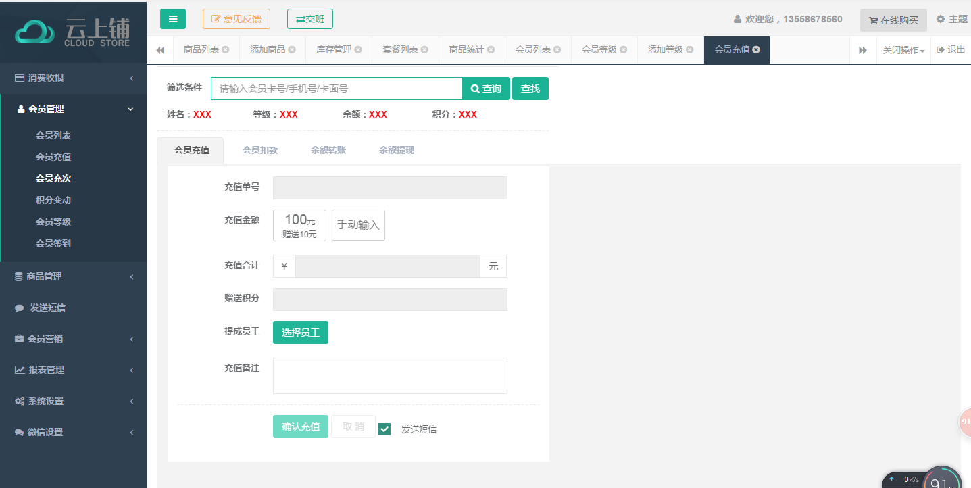Expand the 商品管理 sidebar menu
Screen dimensions: 971x488
point(73,276)
